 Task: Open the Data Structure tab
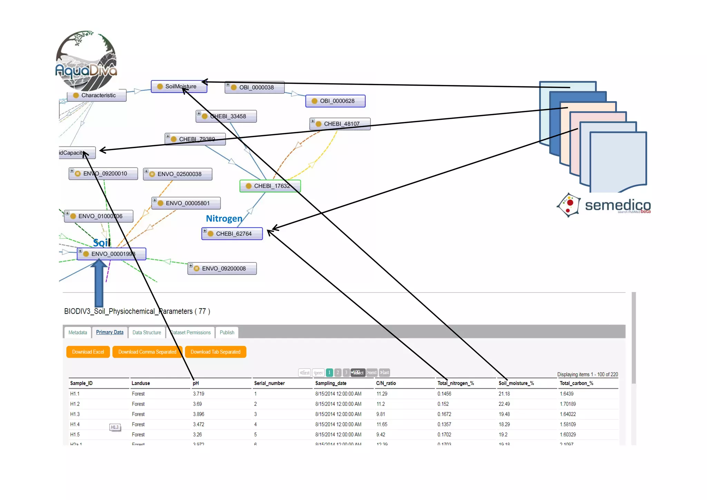tap(147, 332)
